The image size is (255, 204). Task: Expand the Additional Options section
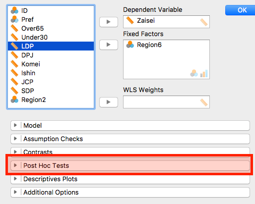pyautogui.click(x=130, y=192)
